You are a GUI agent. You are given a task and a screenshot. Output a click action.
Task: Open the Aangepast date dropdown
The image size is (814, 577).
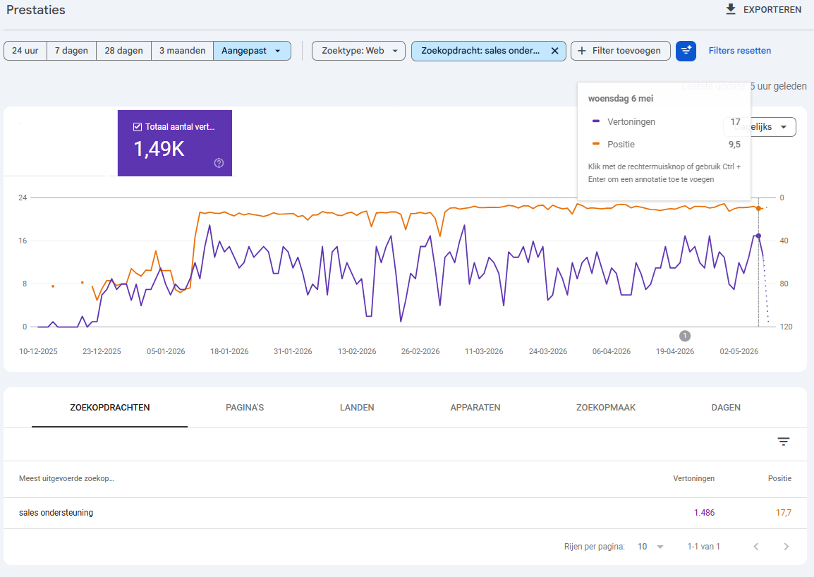click(x=252, y=51)
